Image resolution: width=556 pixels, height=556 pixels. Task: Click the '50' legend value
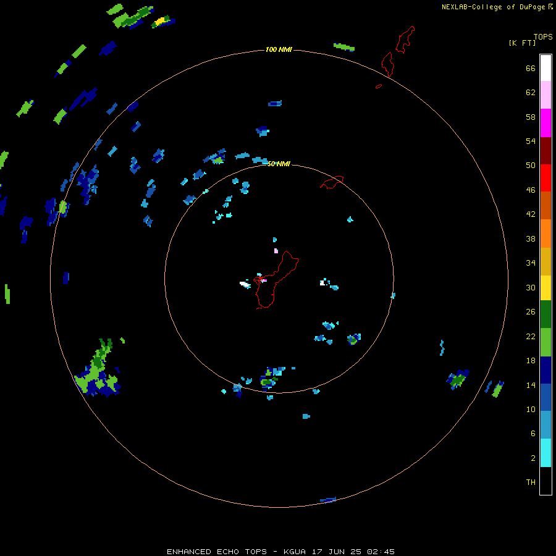tap(531, 166)
